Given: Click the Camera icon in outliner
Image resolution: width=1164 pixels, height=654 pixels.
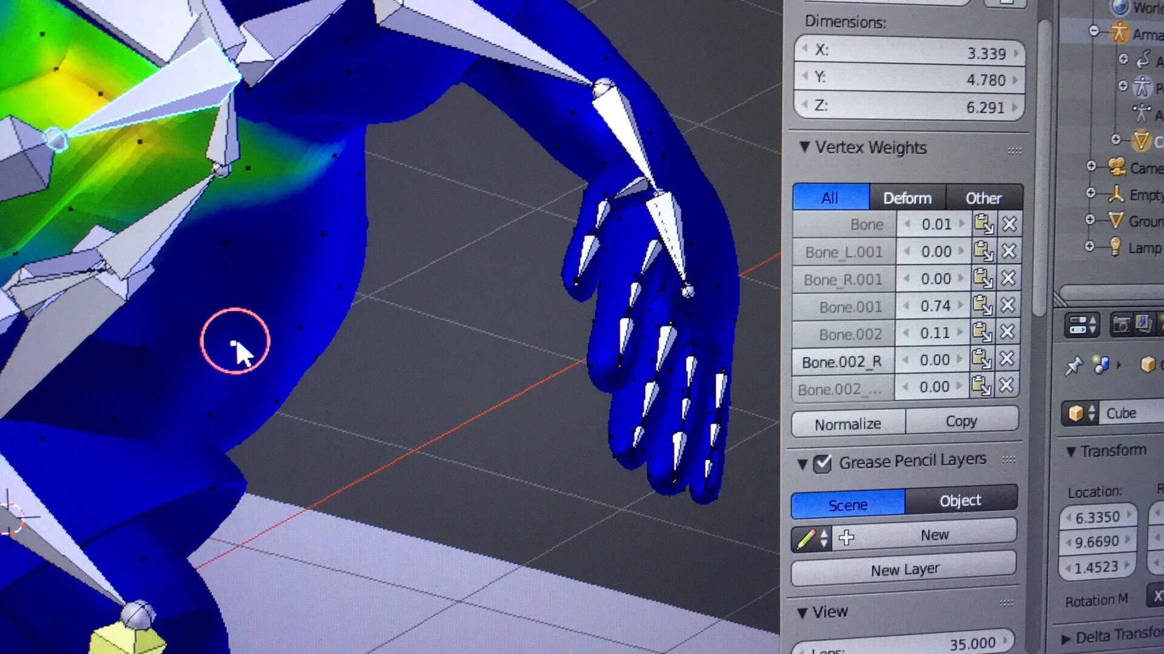Looking at the screenshot, I should click(x=1117, y=167).
